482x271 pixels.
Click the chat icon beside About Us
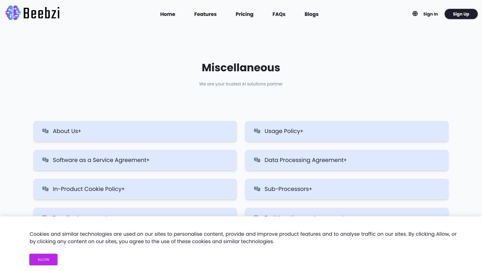click(x=46, y=131)
